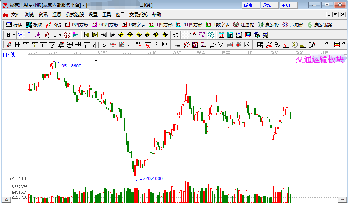
Task: Click the 主页 homepage button
Action: 288,5
